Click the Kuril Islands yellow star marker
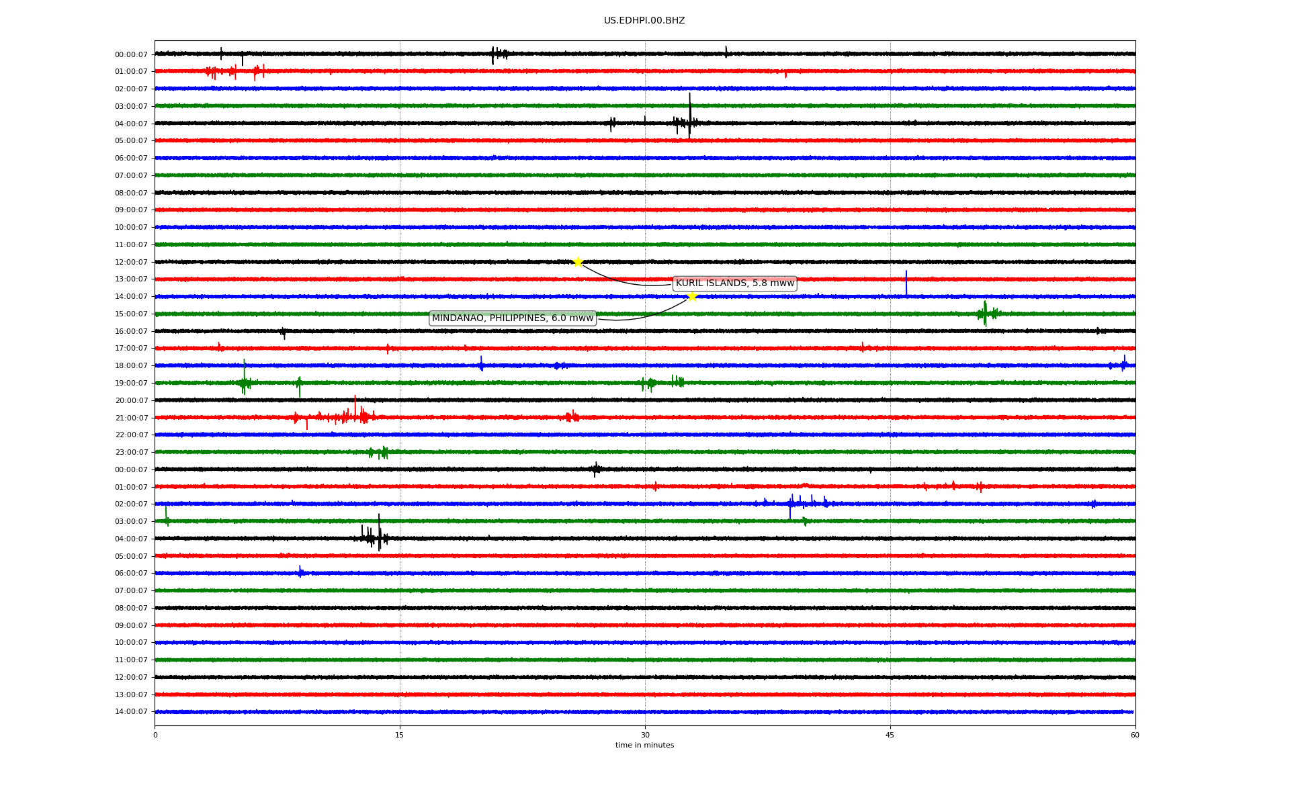The height and width of the screenshot is (806, 1290). click(578, 262)
